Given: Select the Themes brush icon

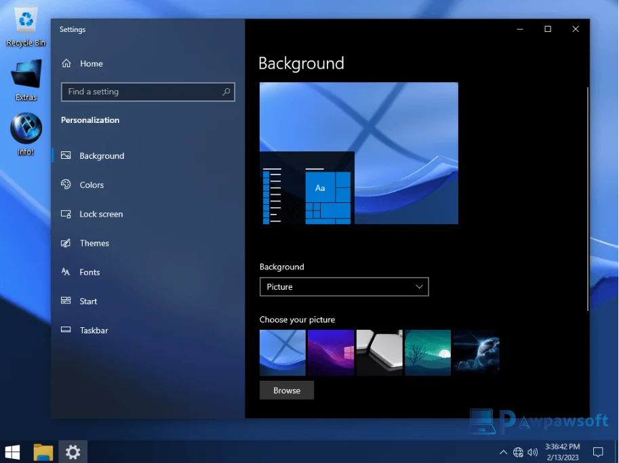Looking at the screenshot, I should [65, 243].
